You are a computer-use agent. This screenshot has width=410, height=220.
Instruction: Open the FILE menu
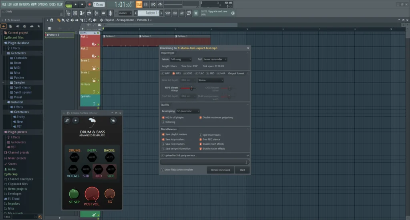click(x=4, y=4)
